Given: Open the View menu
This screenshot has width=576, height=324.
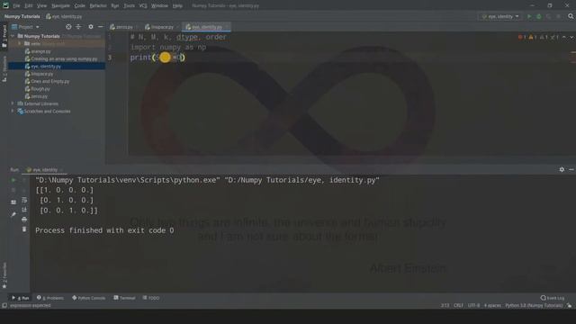Looking at the screenshot, I should pyautogui.click(x=42, y=6).
